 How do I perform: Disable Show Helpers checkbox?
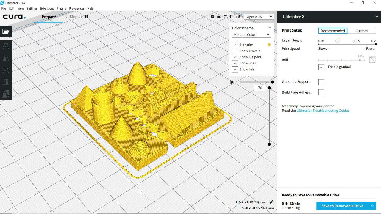(x=235, y=57)
